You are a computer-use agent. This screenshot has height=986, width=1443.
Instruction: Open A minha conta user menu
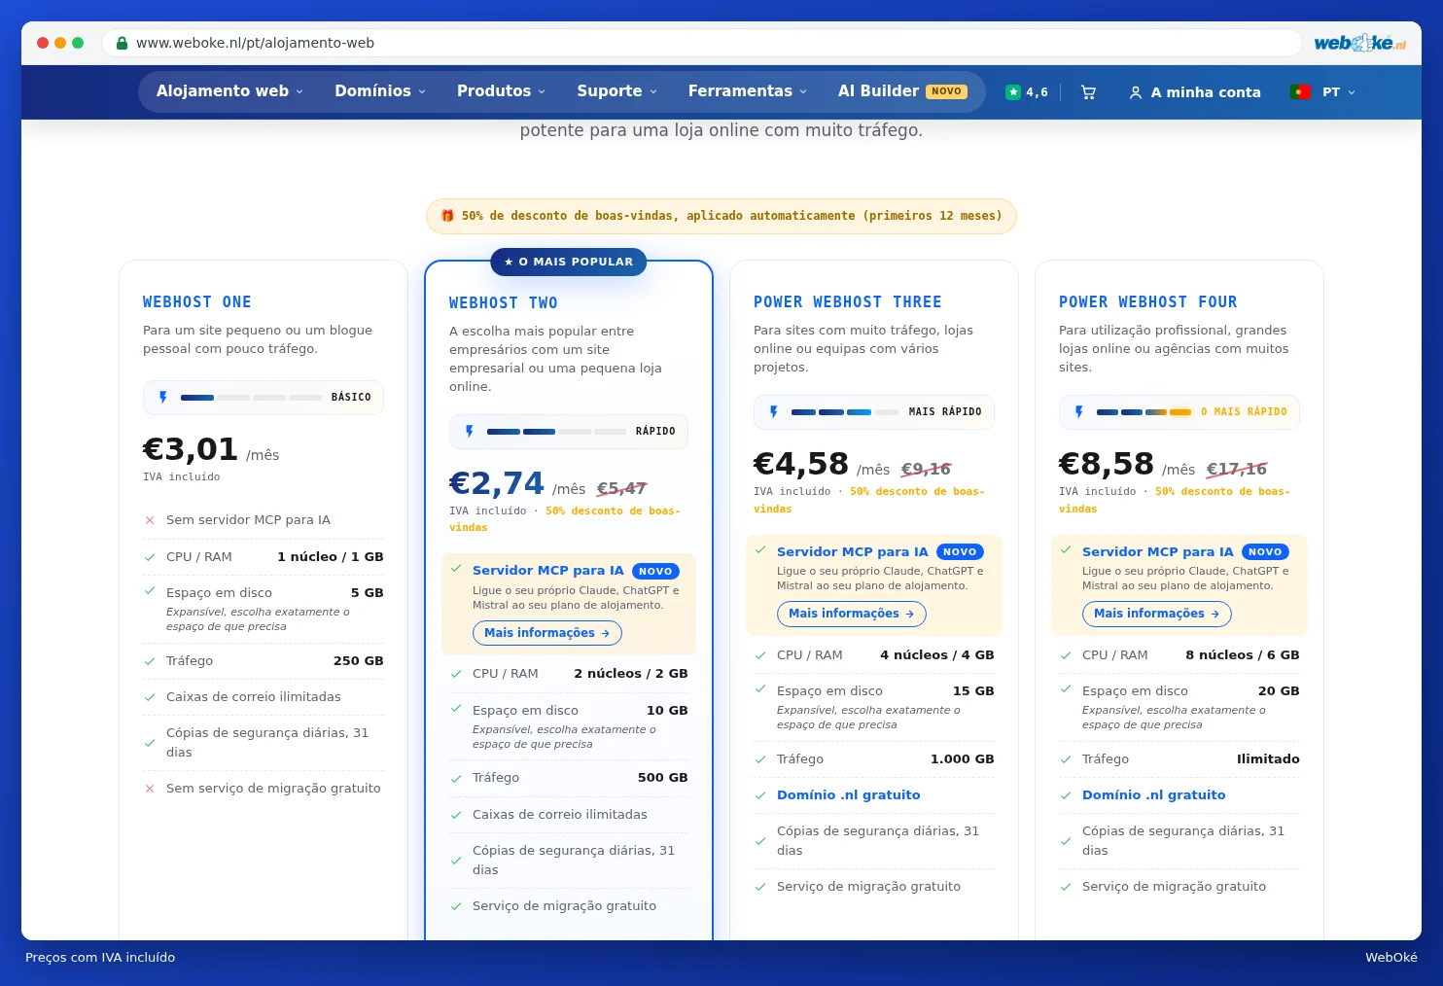point(1194,92)
